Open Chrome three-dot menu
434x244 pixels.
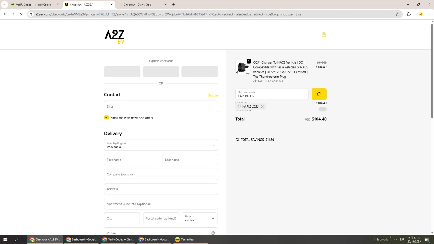pos(429,14)
